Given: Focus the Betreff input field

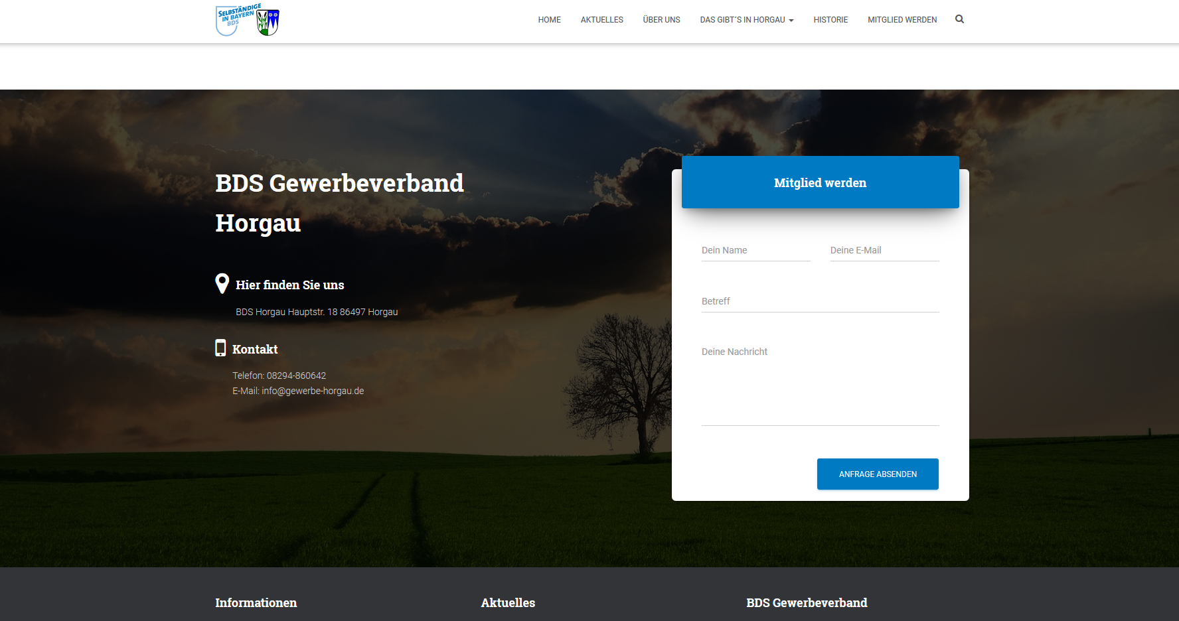Looking at the screenshot, I should [820, 301].
